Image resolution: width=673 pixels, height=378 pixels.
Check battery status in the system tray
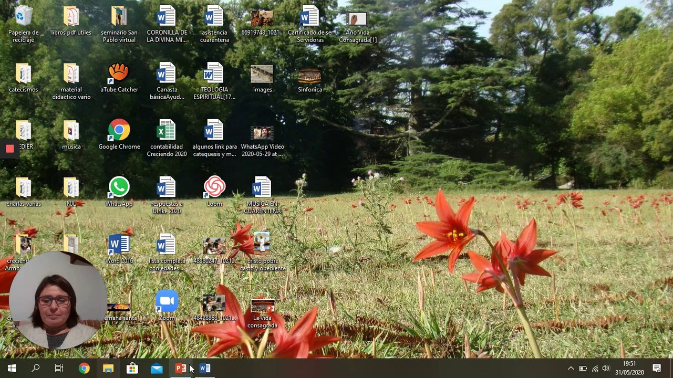583,369
